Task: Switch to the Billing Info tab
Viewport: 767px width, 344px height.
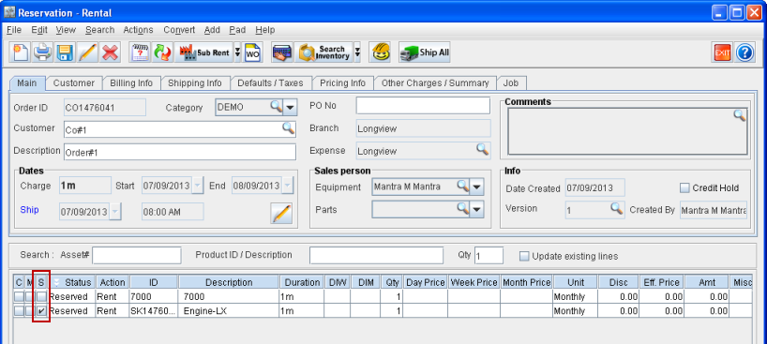Action: pos(131,83)
